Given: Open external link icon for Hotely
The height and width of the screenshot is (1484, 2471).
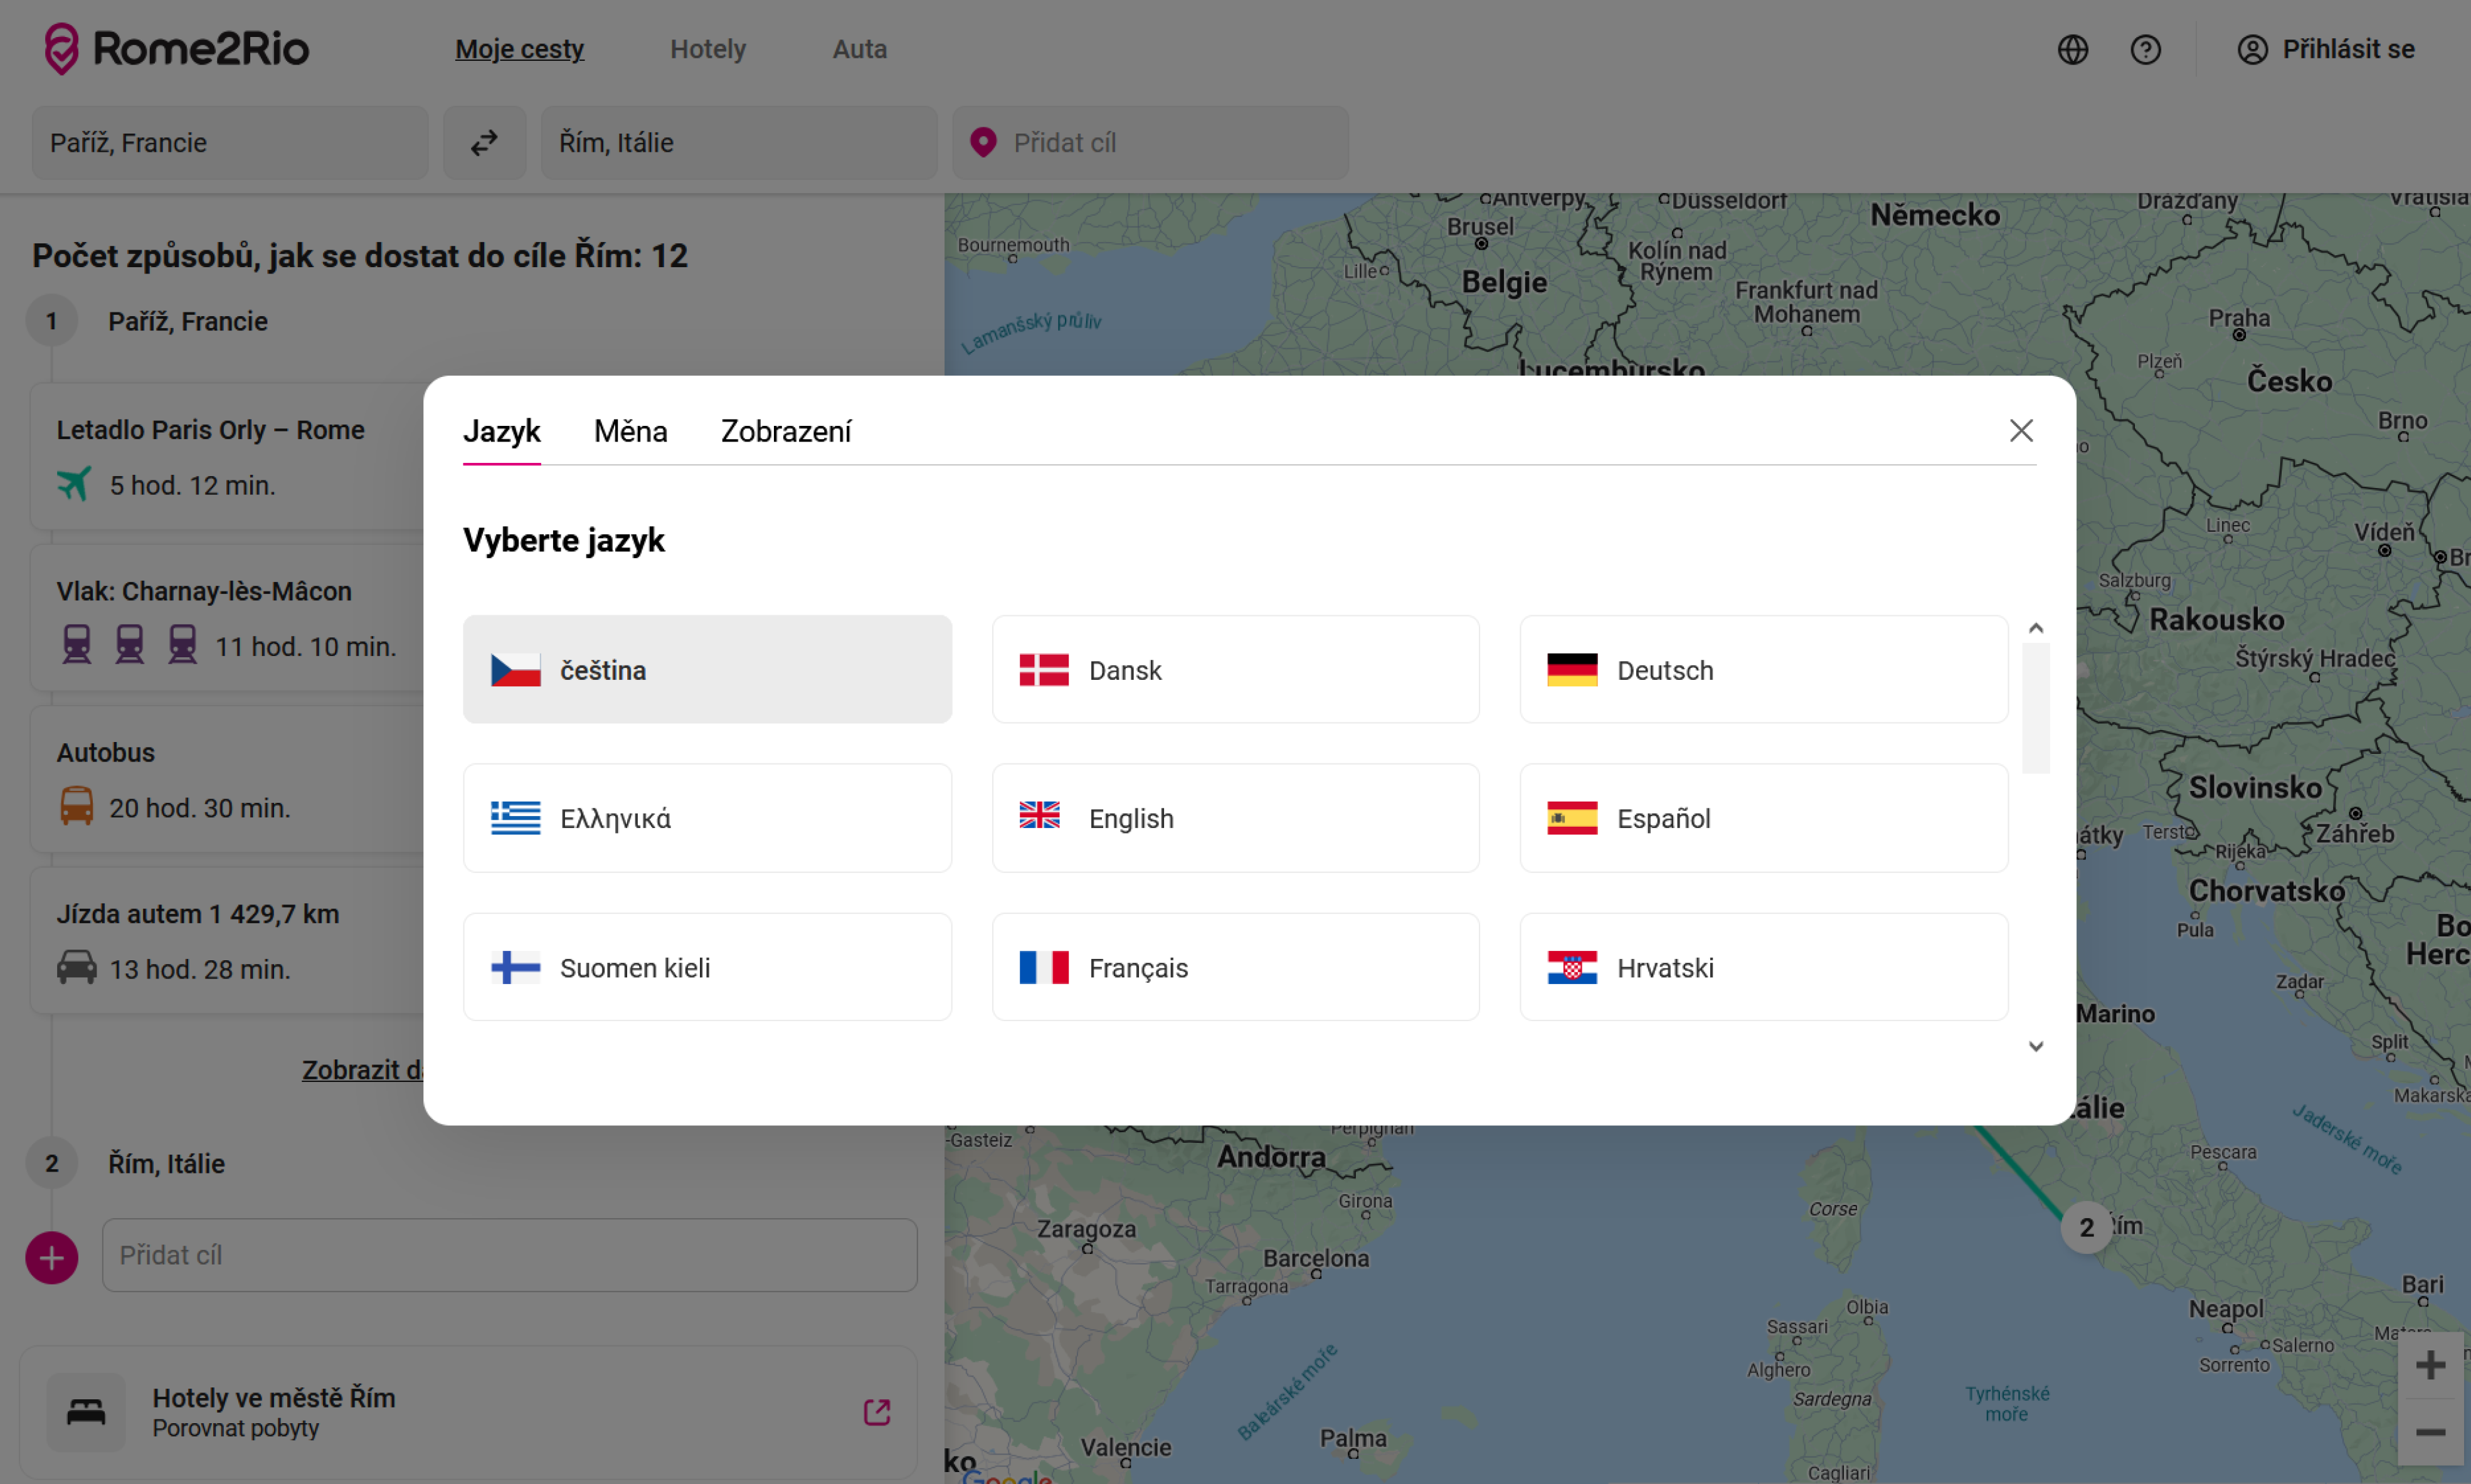Looking at the screenshot, I should click(x=877, y=1411).
